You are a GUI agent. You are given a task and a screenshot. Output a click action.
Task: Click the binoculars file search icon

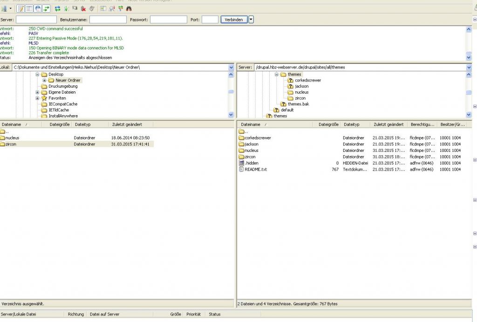pyautogui.click(x=129, y=8)
